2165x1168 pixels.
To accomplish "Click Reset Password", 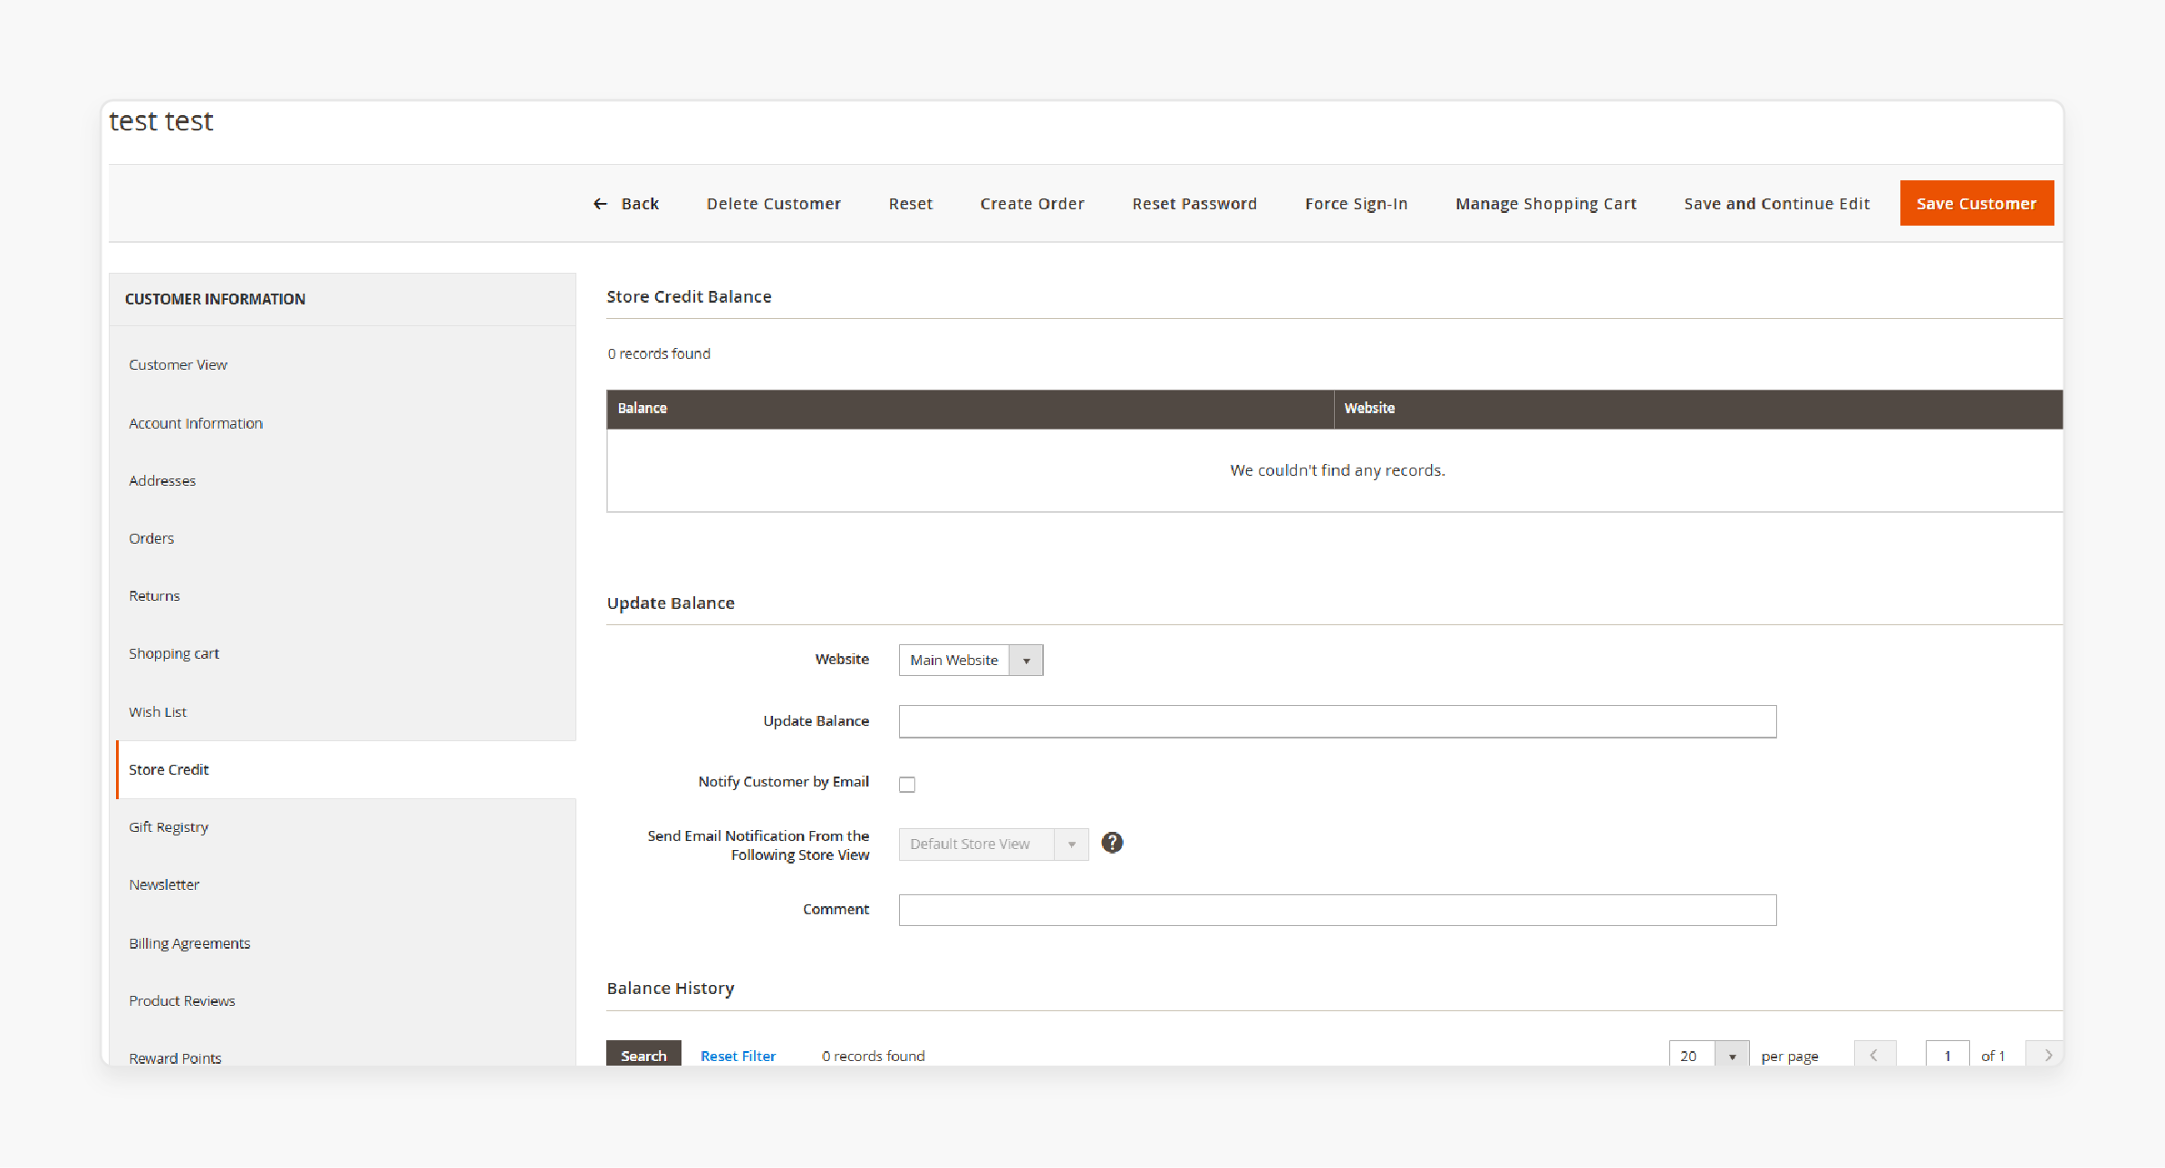I will [x=1194, y=204].
